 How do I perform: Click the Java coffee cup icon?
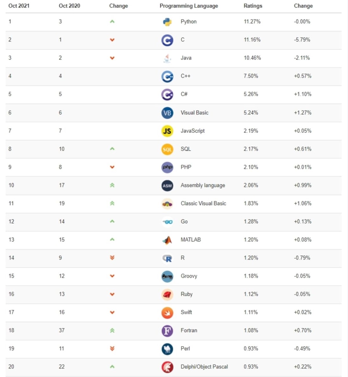[167, 58]
